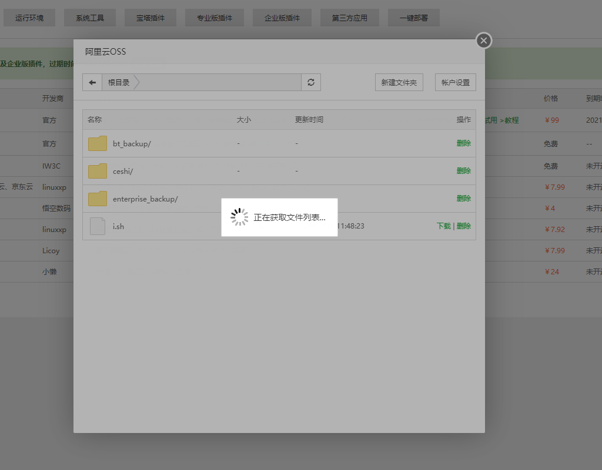The width and height of the screenshot is (602, 470).
Task: Delete the bt_backup/ folder
Action: click(463, 143)
